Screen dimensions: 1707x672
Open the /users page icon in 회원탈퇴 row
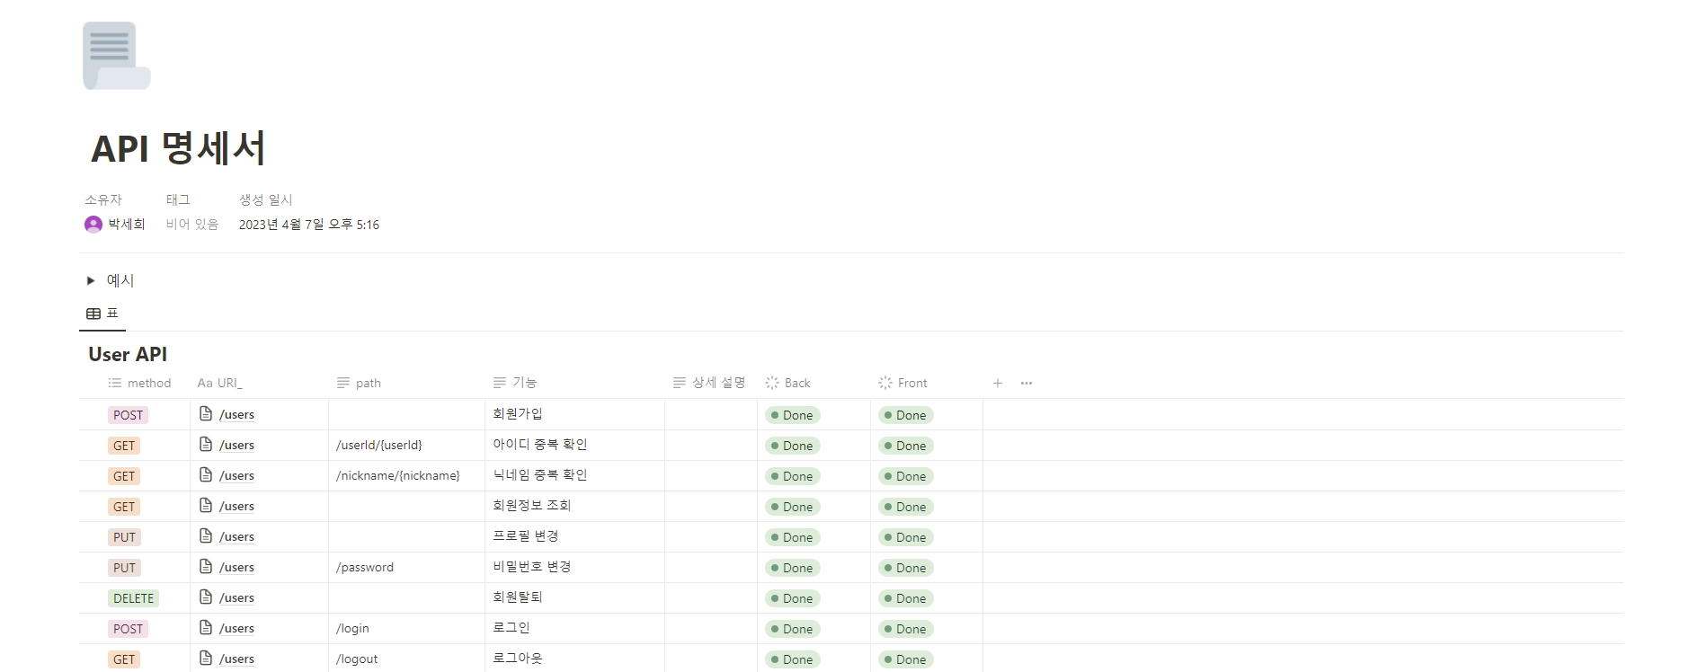point(206,597)
